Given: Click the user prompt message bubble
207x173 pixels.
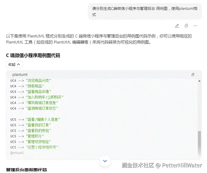Looking at the screenshot, I should coord(145,12).
